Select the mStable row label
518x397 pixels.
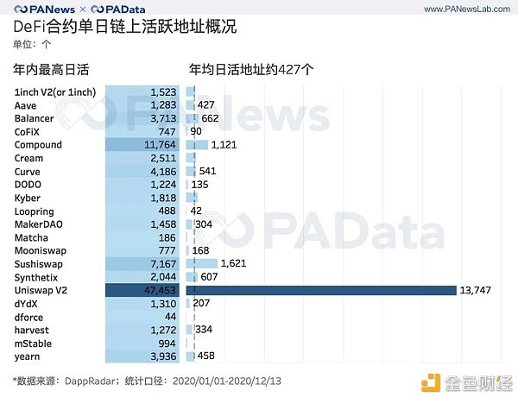pos(33,343)
